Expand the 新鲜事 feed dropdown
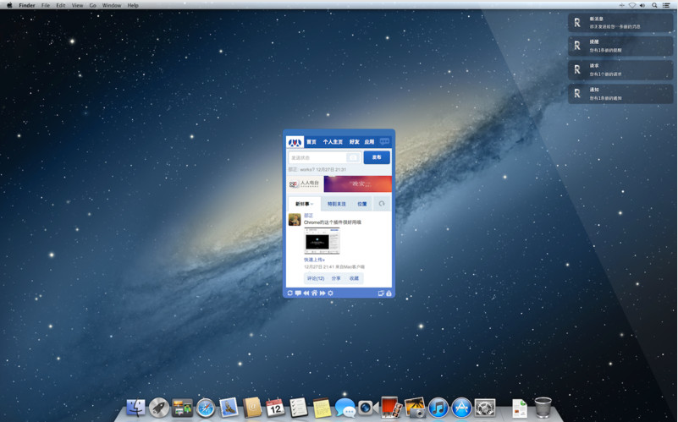 point(304,204)
